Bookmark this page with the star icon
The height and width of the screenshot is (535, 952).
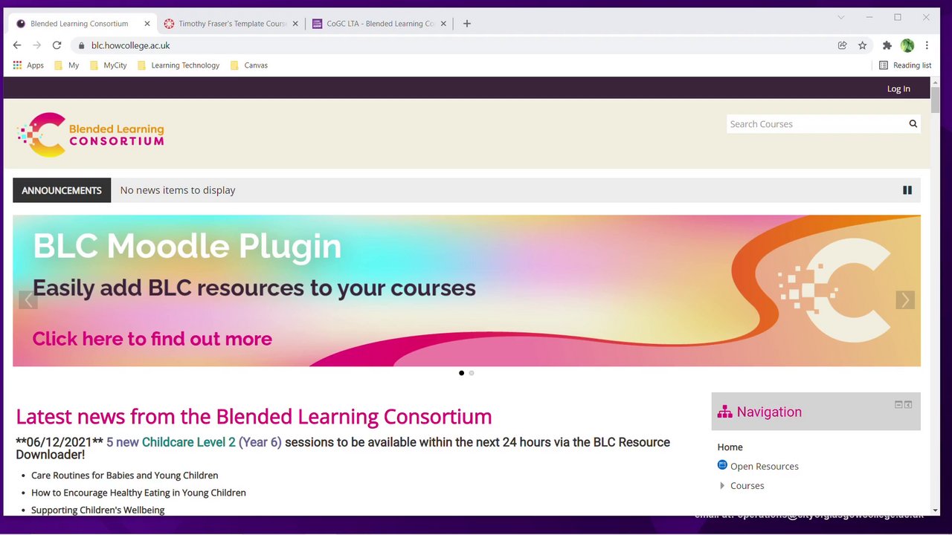863,45
